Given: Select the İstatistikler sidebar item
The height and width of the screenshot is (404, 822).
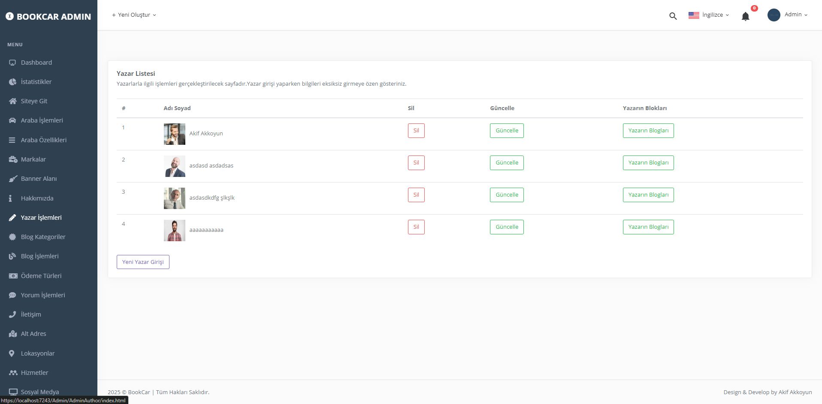Looking at the screenshot, I should (36, 81).
